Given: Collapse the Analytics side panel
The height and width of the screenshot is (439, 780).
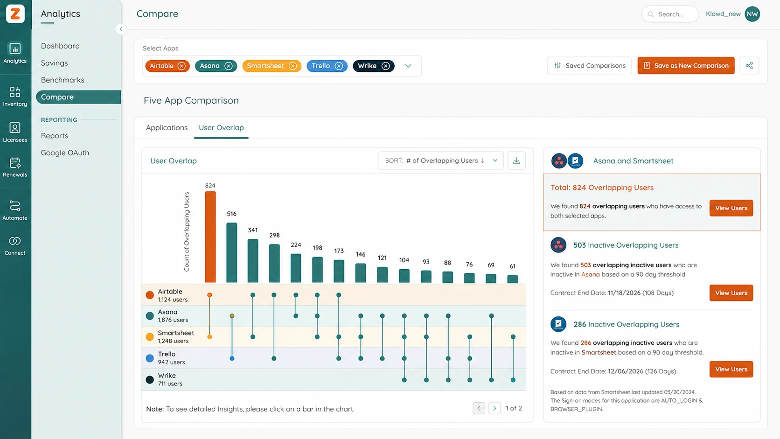Looking at the screenshot, I should pos(121,29).
